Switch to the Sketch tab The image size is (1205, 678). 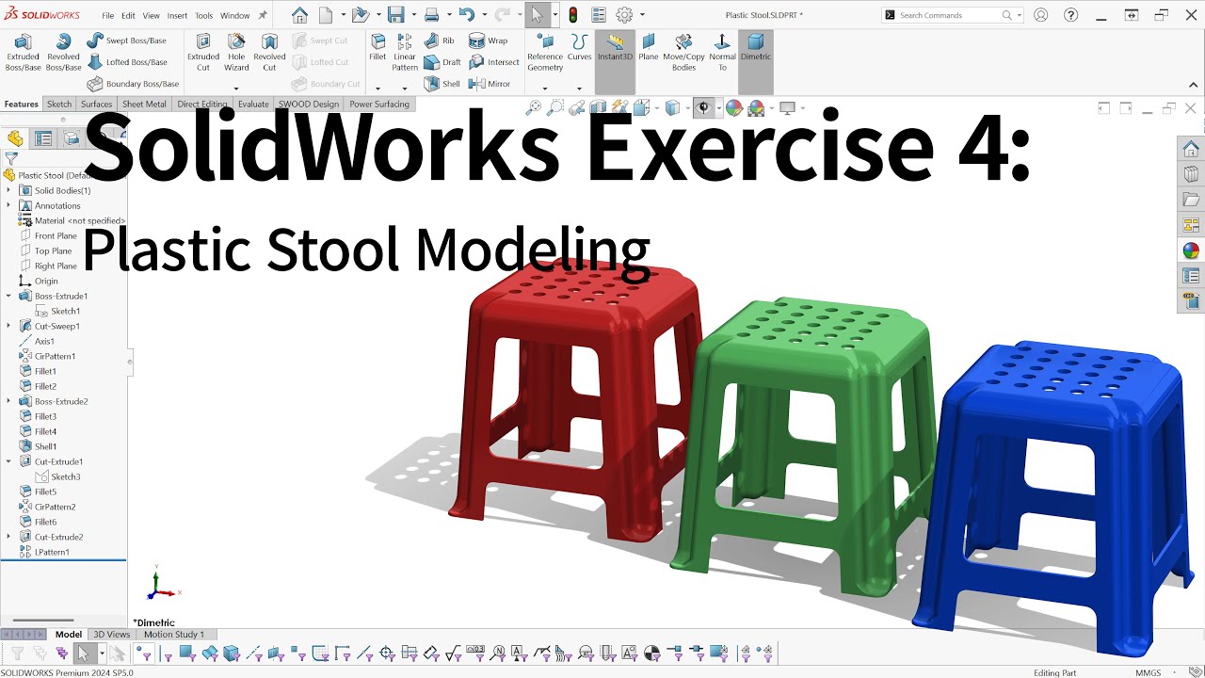[59, 105]
